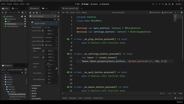Open the Output bottom panel
184x104 pixels.
pyautogui.click(x=65, y=98)
